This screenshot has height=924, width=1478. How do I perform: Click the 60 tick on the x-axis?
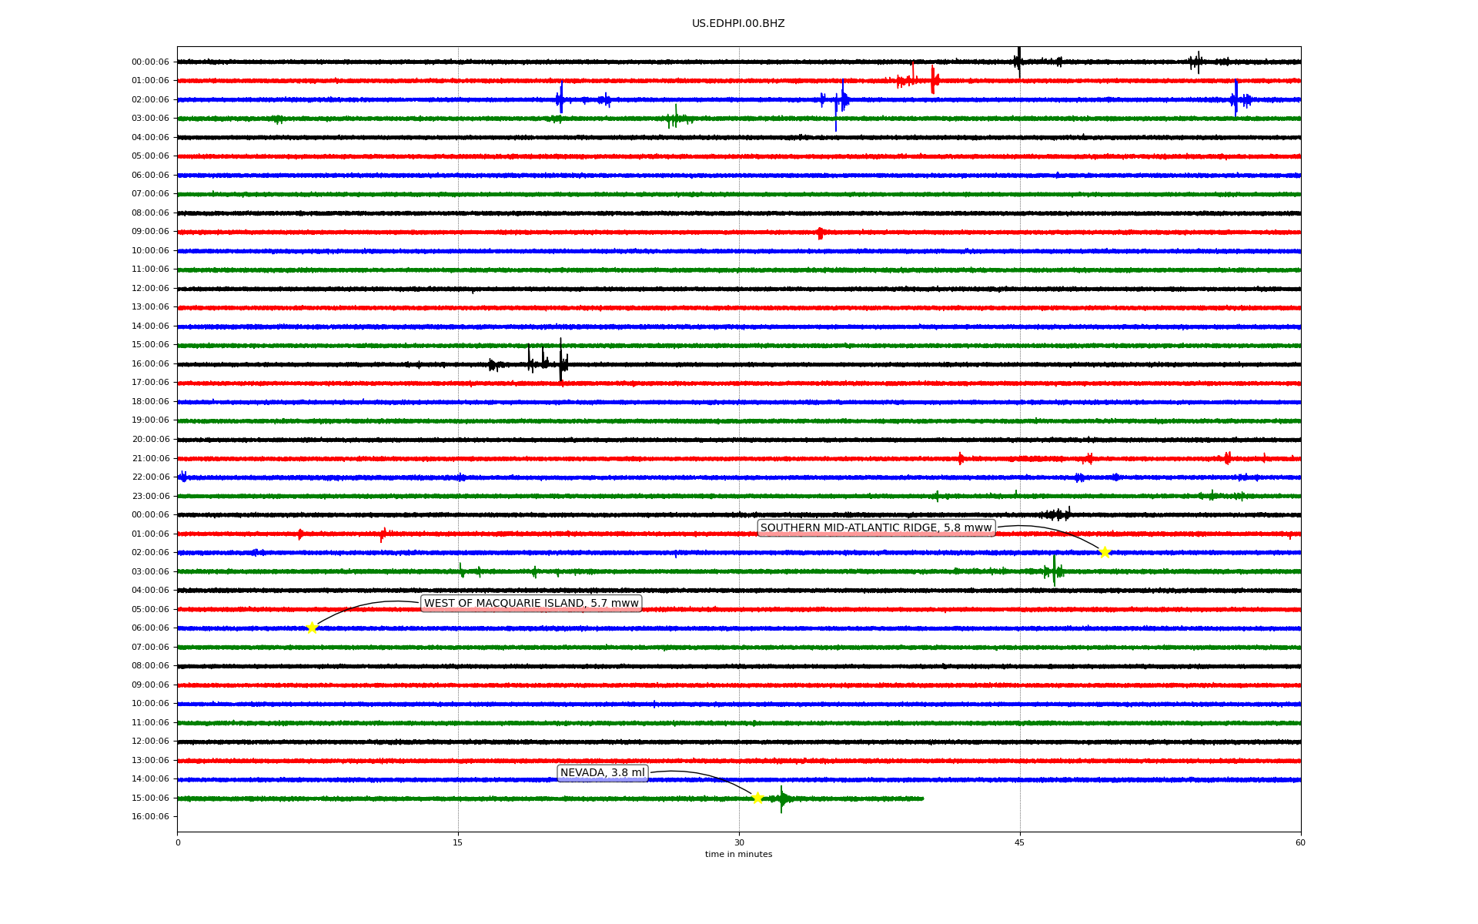(1300, 842)
